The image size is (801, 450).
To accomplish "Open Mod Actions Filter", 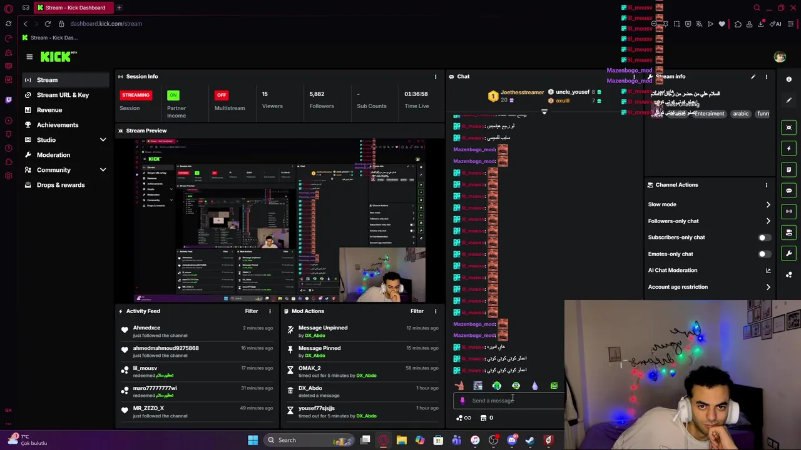I will [x=417, y=311].
